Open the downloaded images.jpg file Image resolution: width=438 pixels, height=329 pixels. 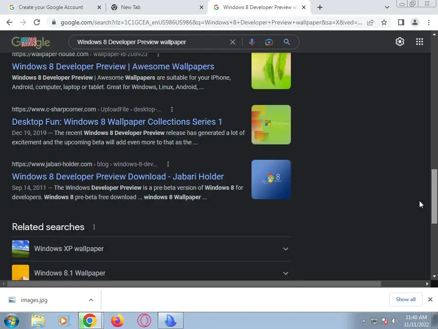pos(34,300)
